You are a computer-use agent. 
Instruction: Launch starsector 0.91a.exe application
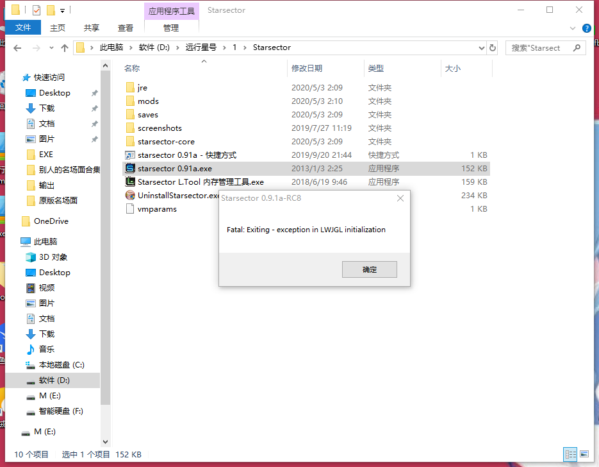(167, 168)
